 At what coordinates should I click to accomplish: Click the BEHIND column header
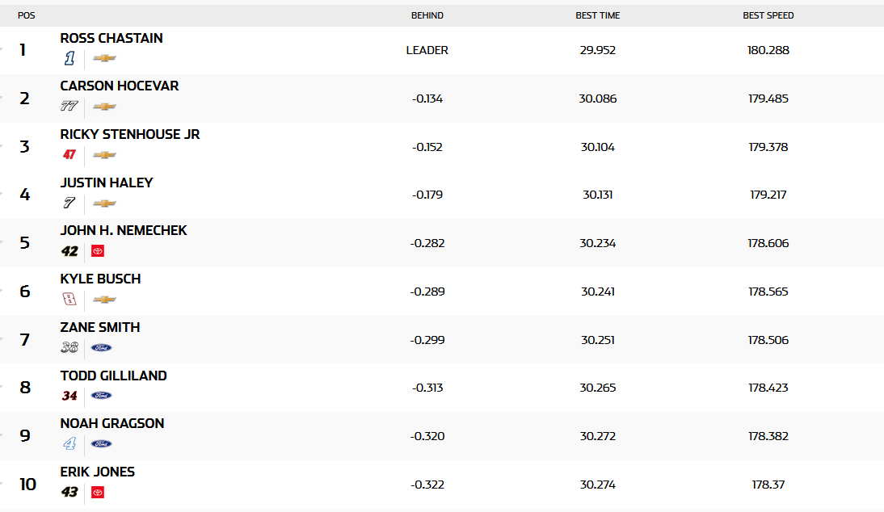coord(427,15)
